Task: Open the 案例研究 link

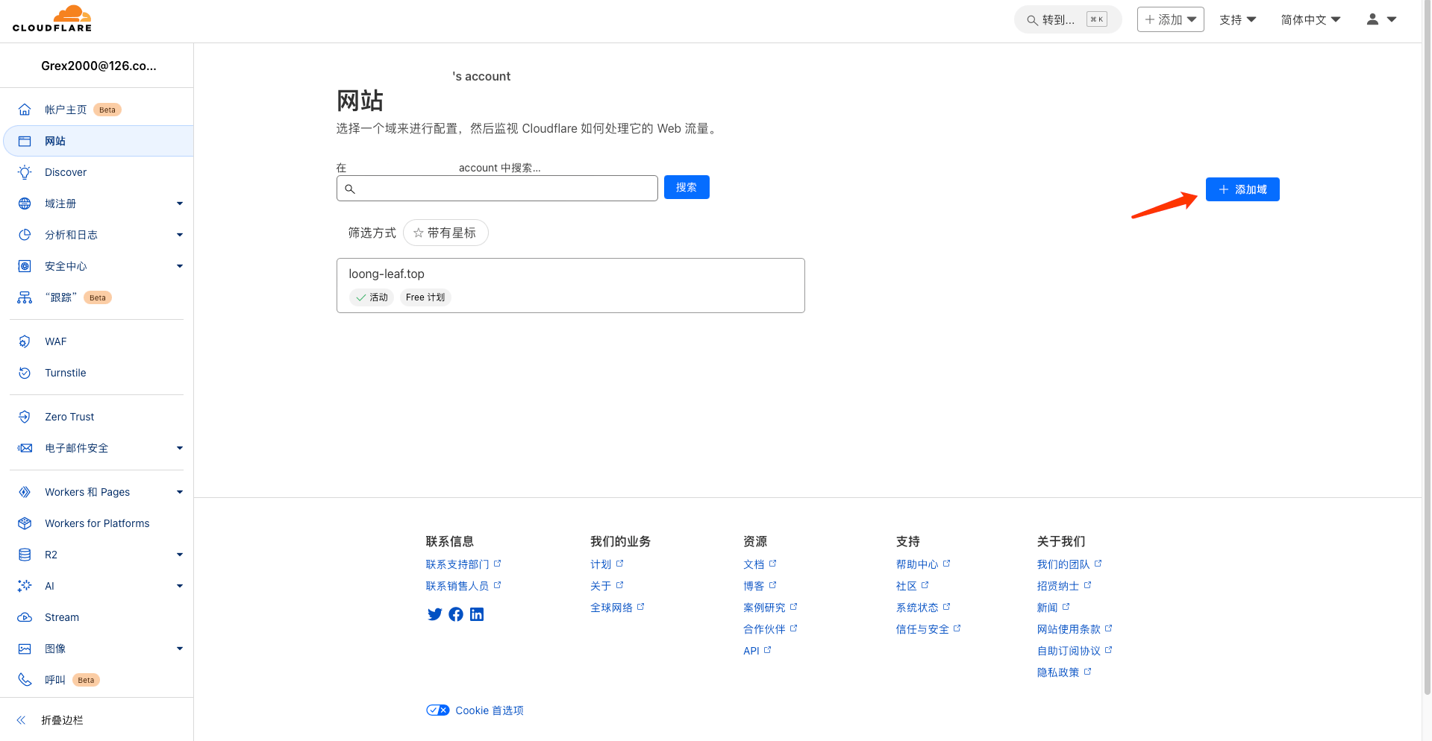Action: (x=770, y=608)
